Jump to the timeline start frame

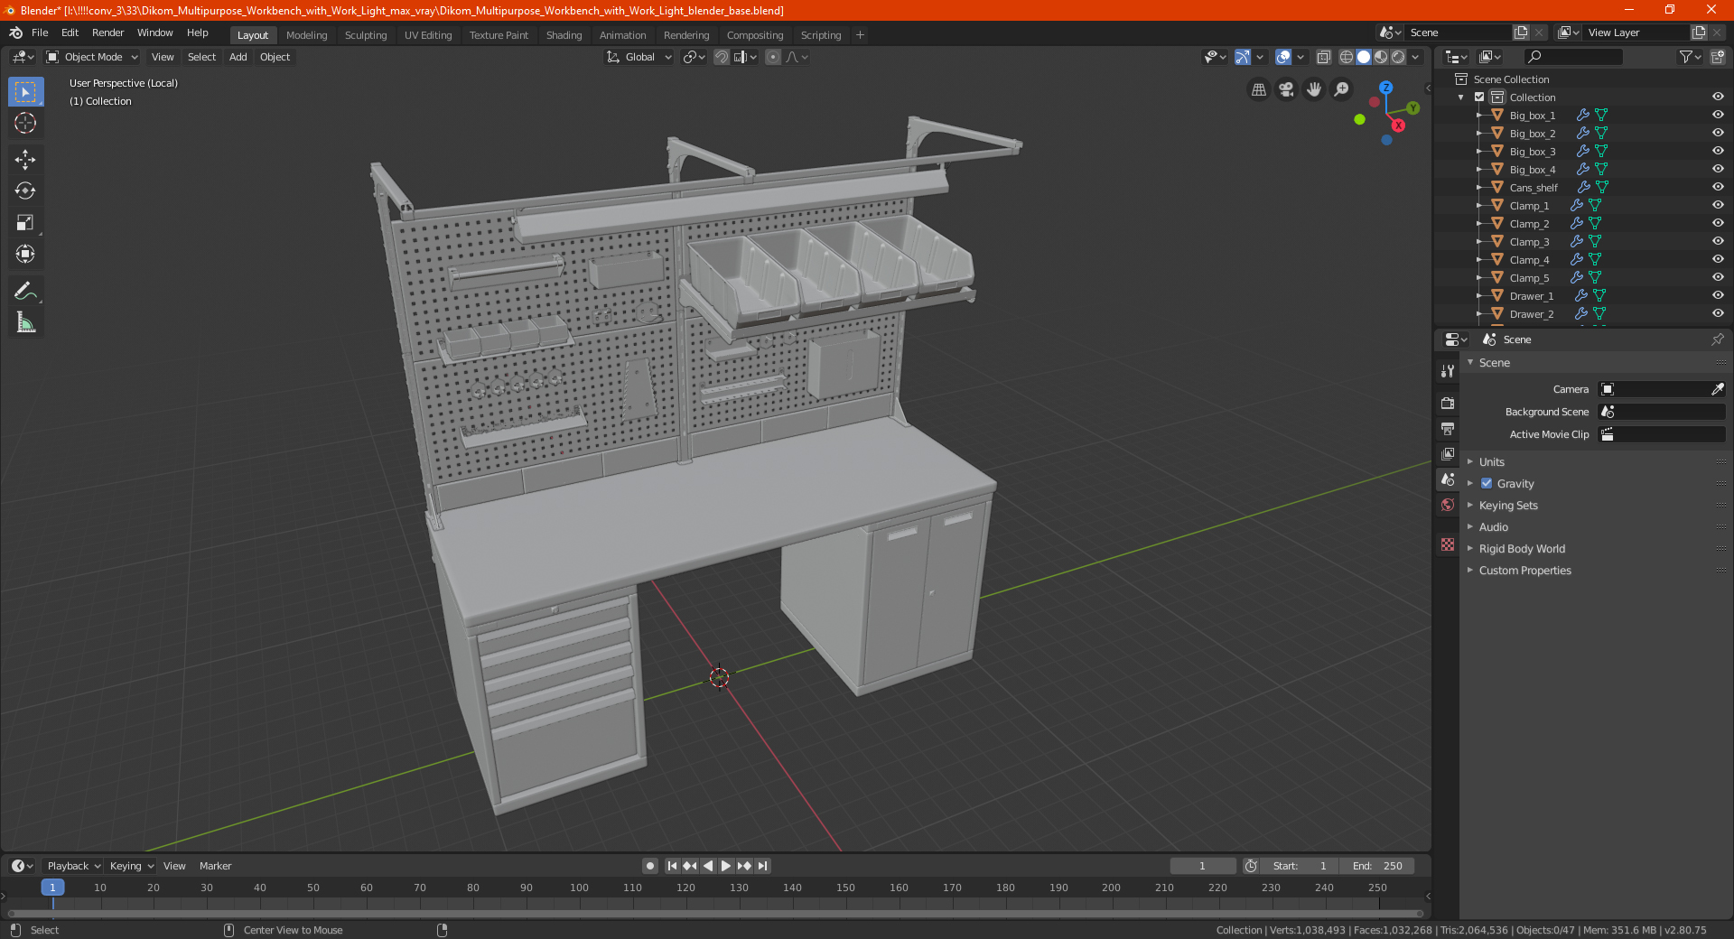[672, 866]
